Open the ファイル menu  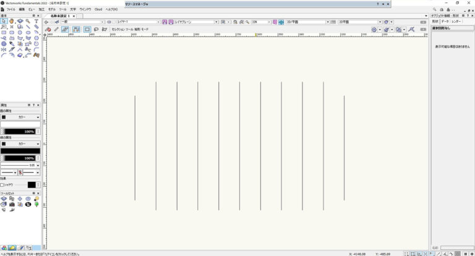[11, 9]
